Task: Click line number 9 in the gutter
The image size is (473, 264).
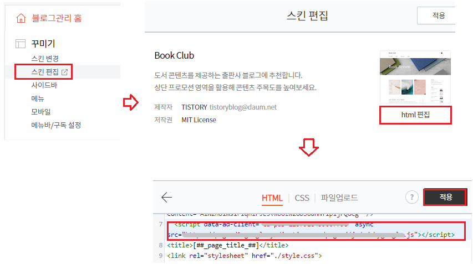Action: [160, 256]
